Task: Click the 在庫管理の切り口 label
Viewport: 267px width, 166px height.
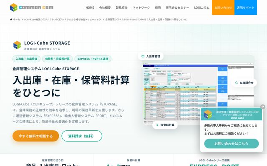Action: (x=53, y=160)
